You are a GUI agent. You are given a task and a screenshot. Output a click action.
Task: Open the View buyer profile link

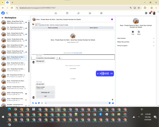[x=78, y=53]
